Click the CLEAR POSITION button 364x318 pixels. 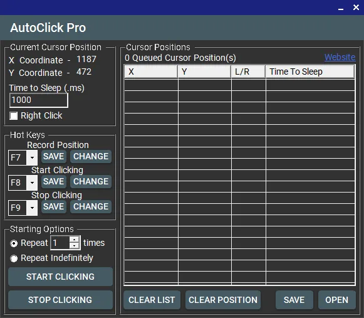[x=223, y=300]
